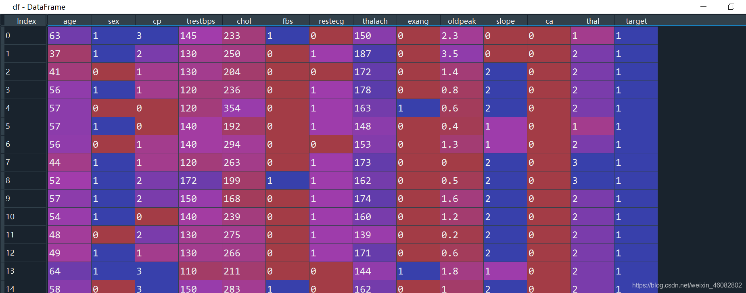Viewport: 746px width, 293px height.
Task: Click target cell in row 2
Action: point(636,72)
